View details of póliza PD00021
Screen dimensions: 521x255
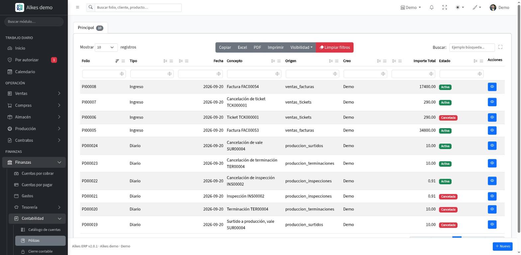click(x=492, y=196)
